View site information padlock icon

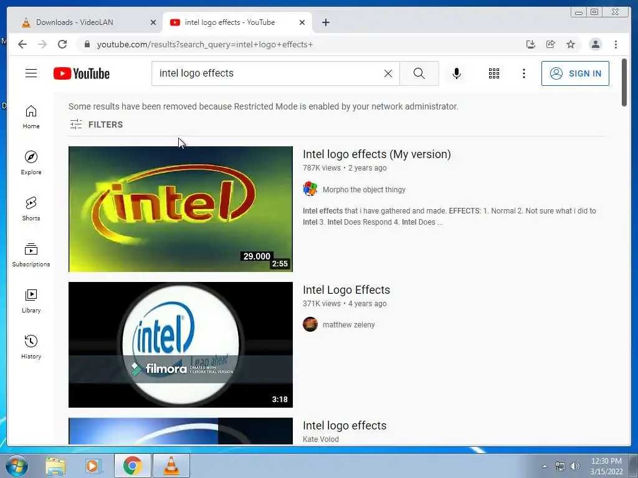click(x=87, y=44)
